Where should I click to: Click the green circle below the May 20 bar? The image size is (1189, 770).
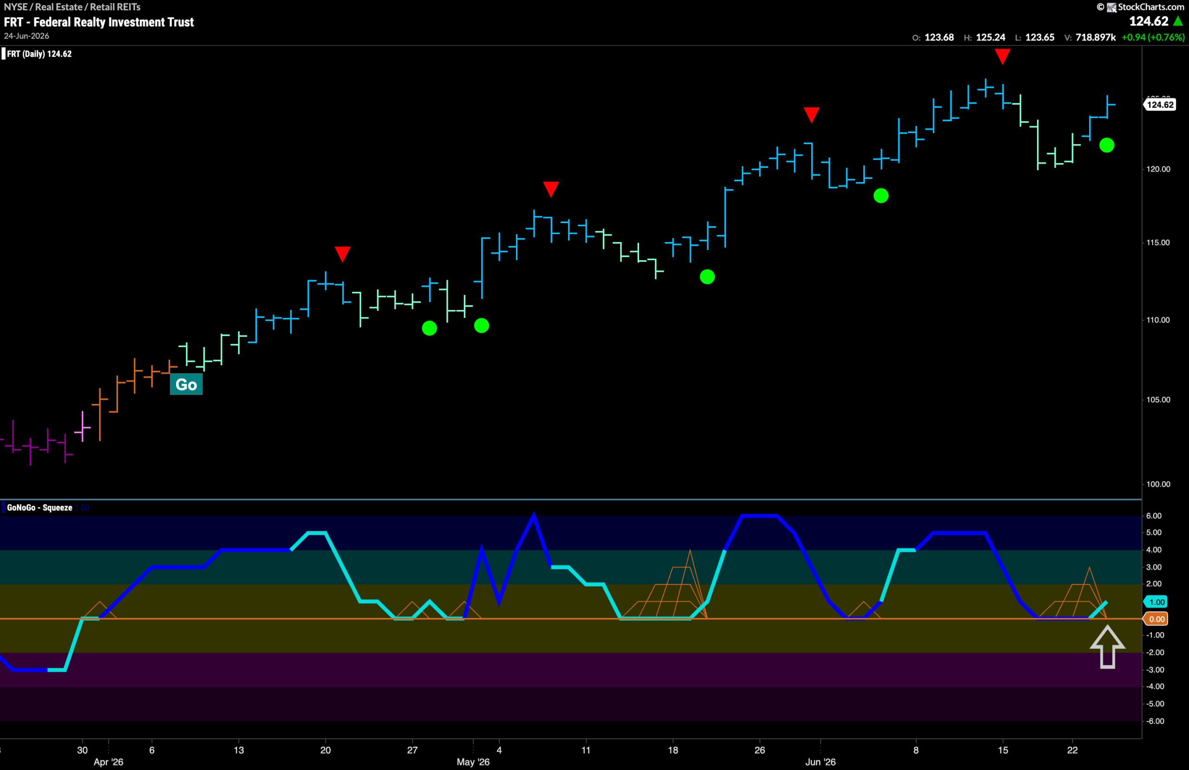coord(707,276)
